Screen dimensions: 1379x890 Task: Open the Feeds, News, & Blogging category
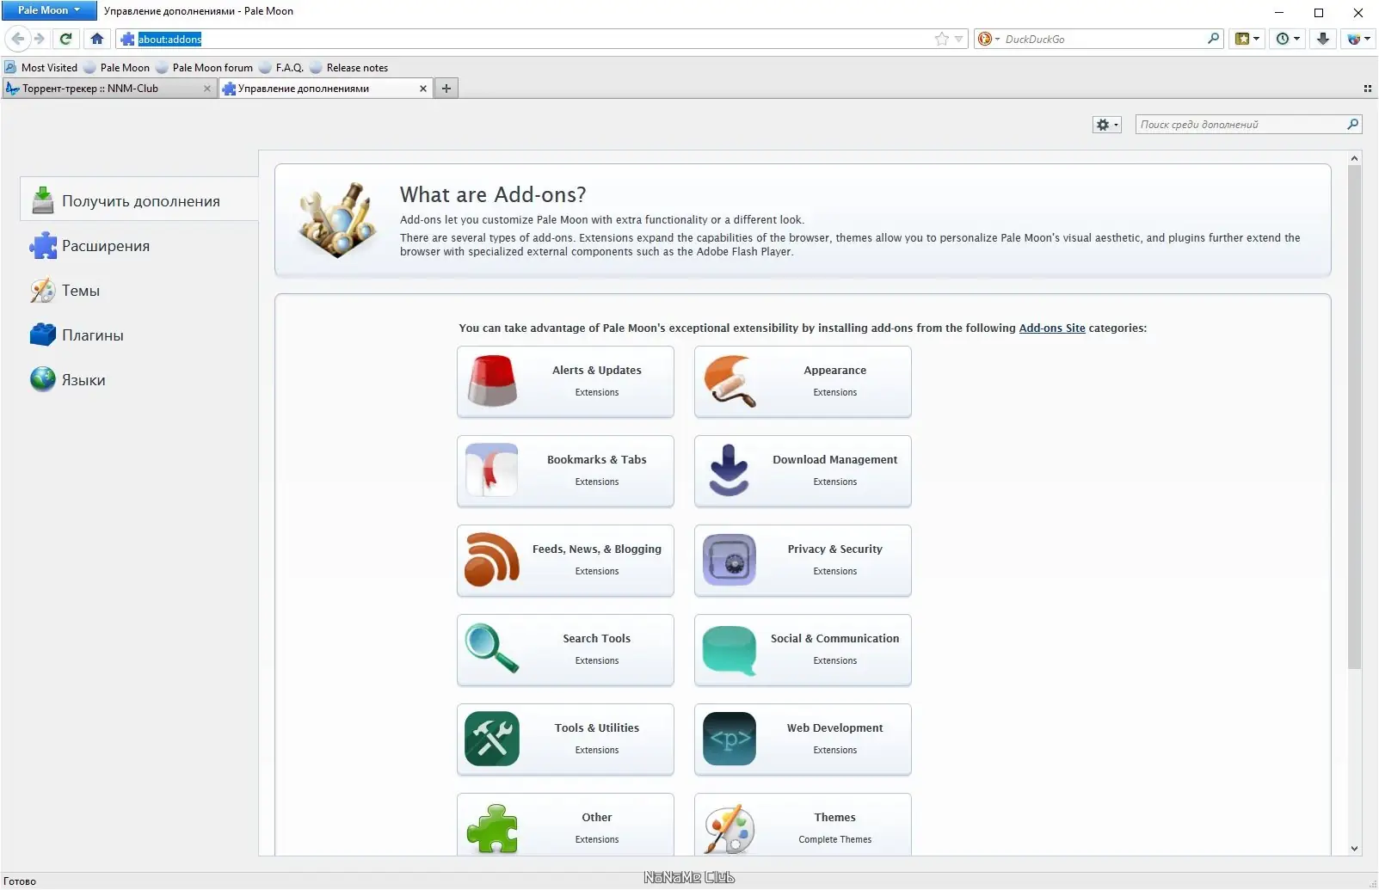click(x=565, y=561)
